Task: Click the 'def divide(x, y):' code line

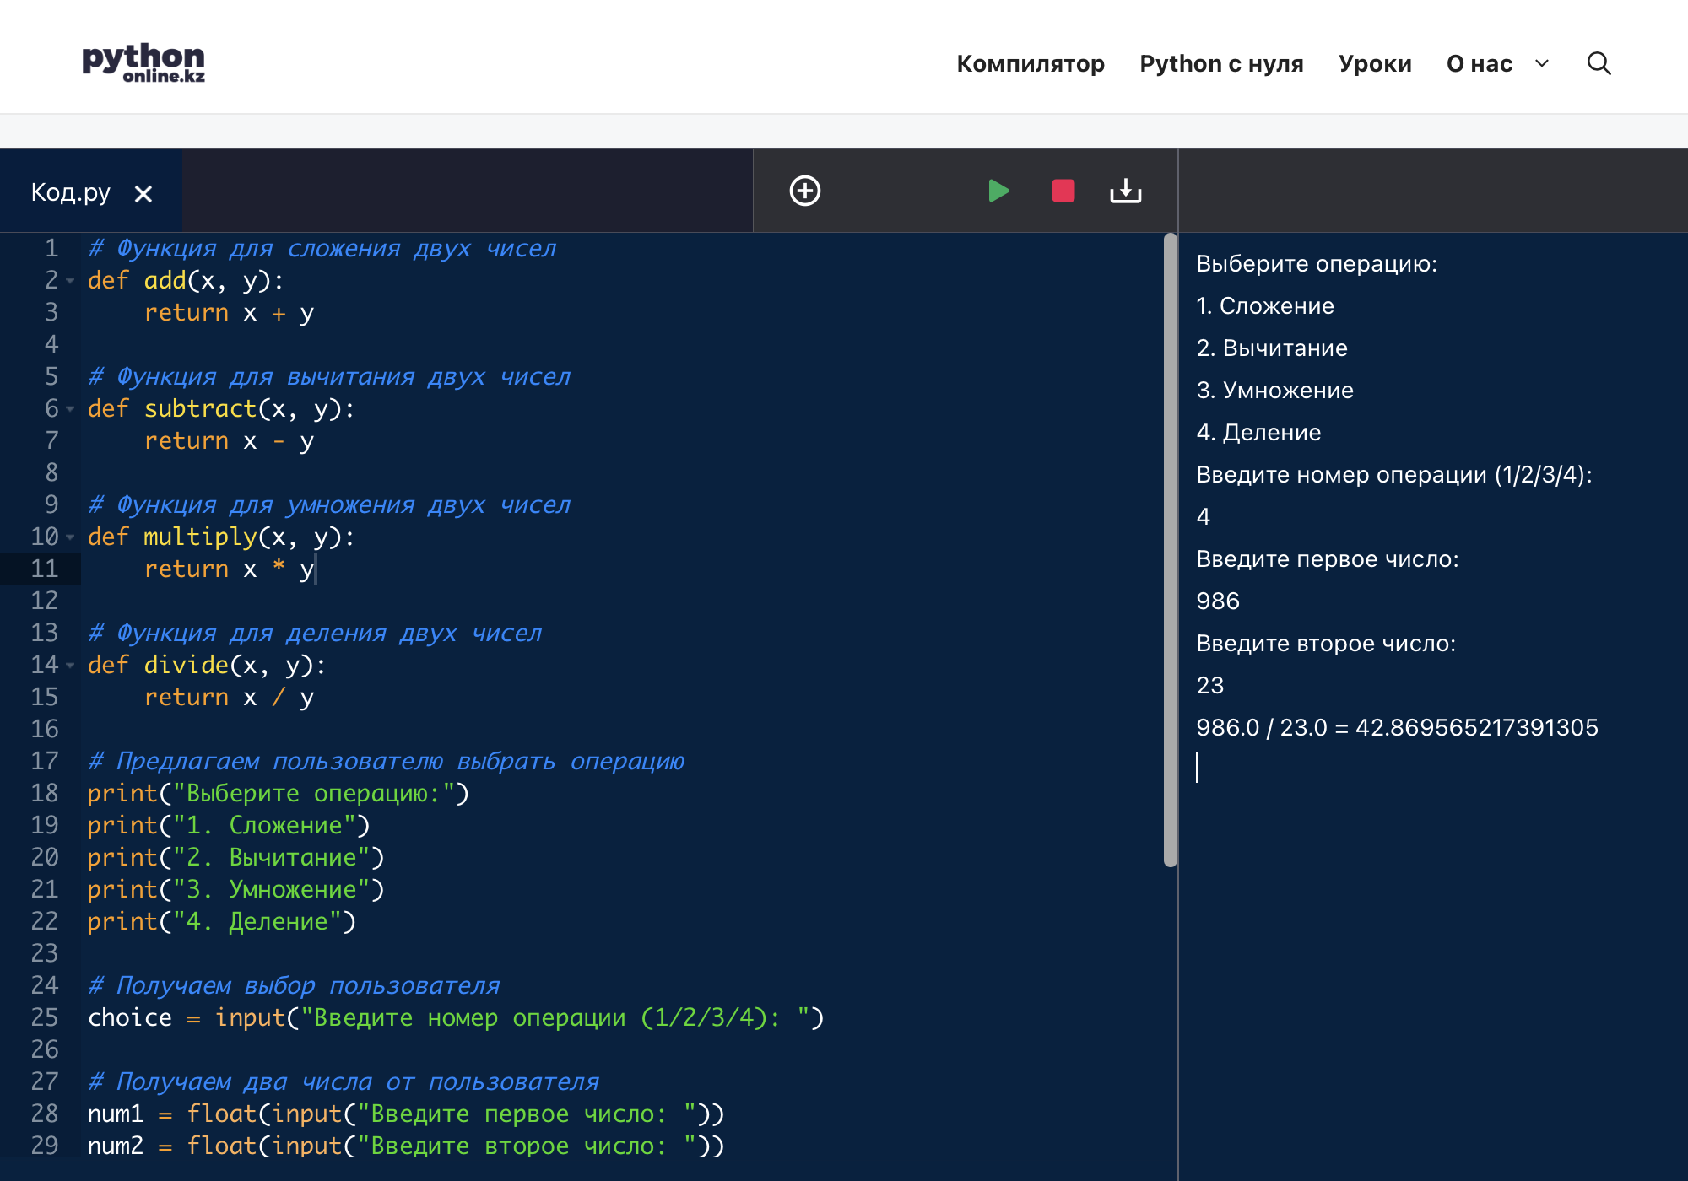Action: 207,665
